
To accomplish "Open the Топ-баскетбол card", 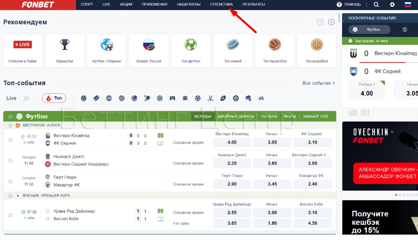I will pos(275,51).
